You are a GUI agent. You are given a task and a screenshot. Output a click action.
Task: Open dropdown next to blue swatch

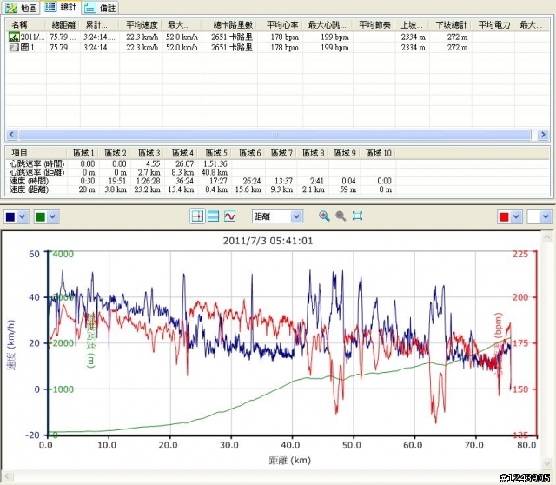point(23,216)
